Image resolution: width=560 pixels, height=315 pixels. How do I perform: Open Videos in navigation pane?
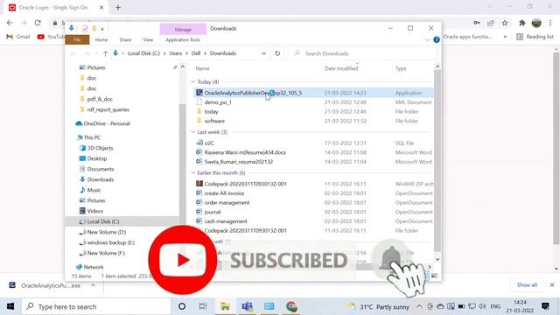pos(95,211)
